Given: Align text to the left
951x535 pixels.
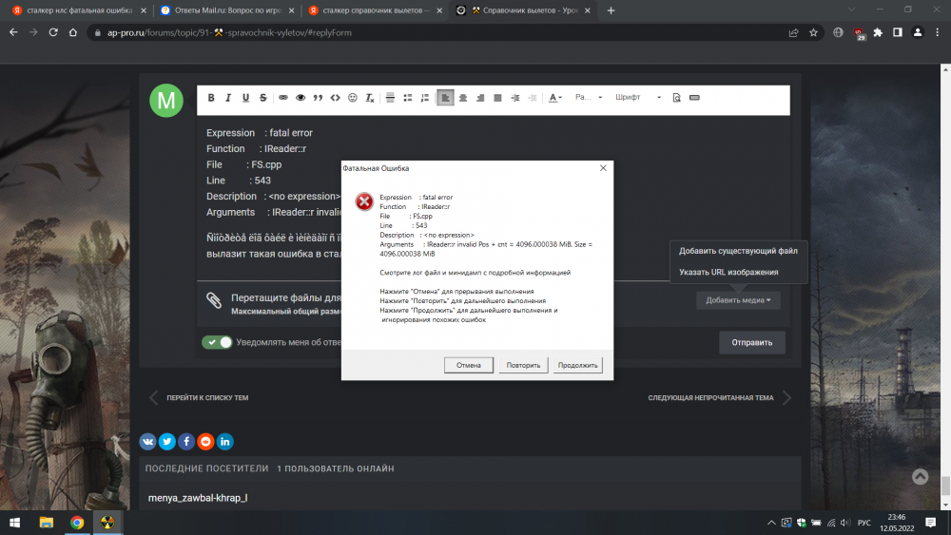Looking at the screenshot, I should click(x=445, y=98).
